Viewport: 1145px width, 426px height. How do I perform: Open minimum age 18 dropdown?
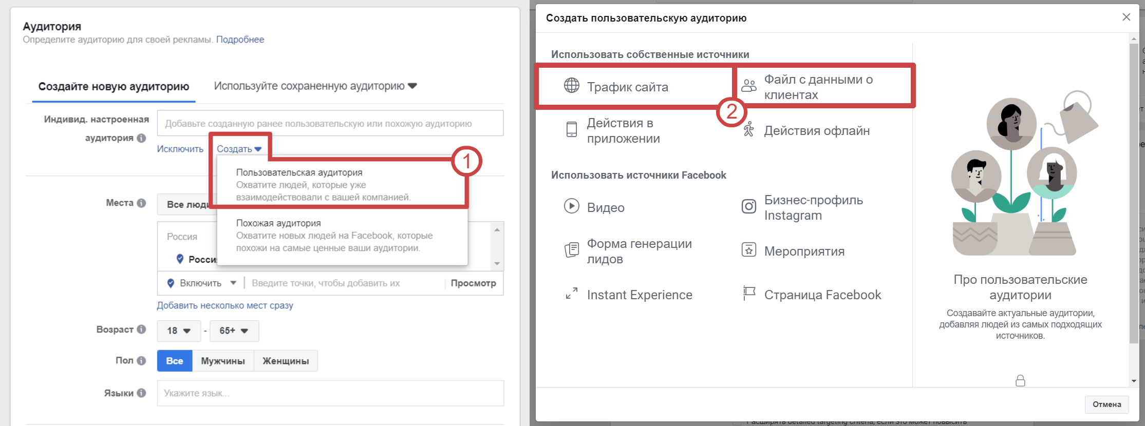179,331
